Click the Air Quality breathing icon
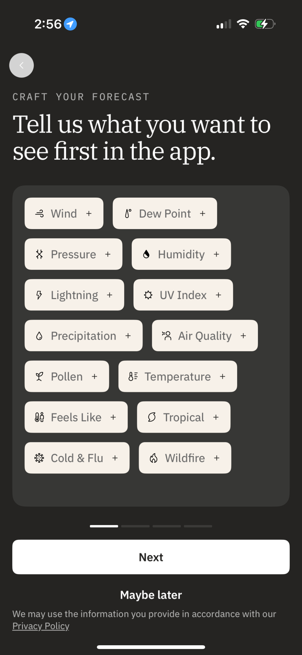Viewport: 302px width, 655px height. point(167,335)
